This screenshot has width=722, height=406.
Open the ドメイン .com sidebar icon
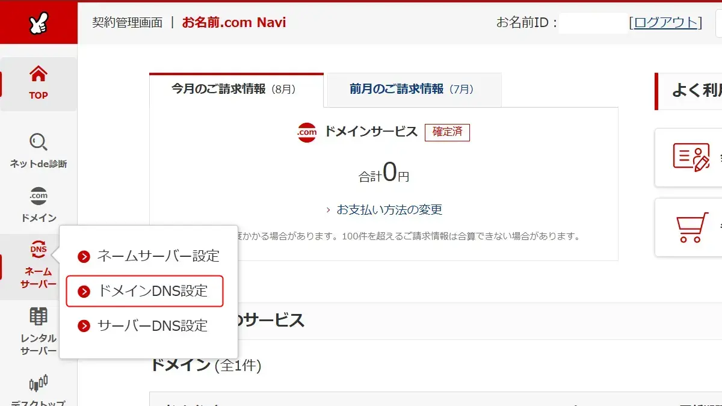[x=39, y=196]
